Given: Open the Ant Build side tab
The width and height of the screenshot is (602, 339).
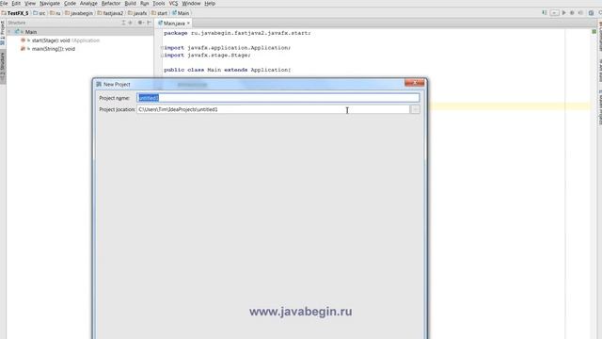Looking at the screenshot, I should tap(600, 70).
